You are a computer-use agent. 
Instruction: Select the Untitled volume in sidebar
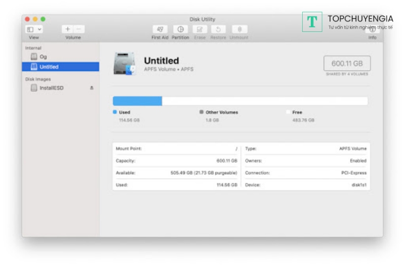click(x=49, y=67)
